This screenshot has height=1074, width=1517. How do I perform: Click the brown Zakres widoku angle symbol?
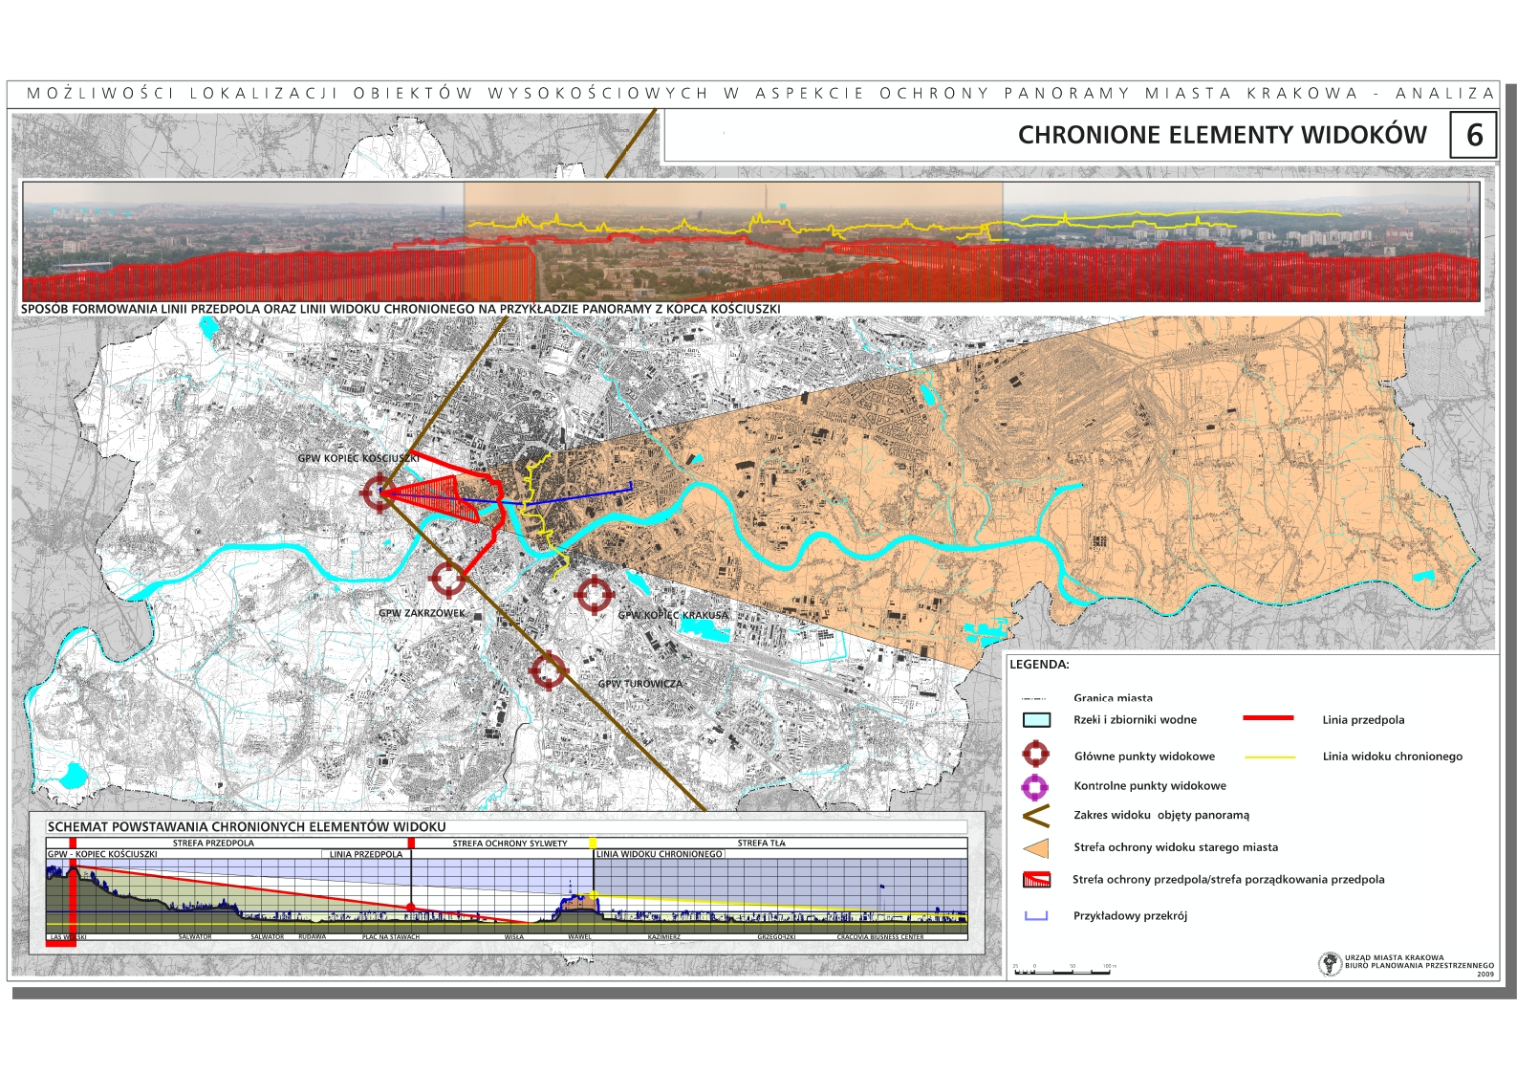tap(1036, 816)
